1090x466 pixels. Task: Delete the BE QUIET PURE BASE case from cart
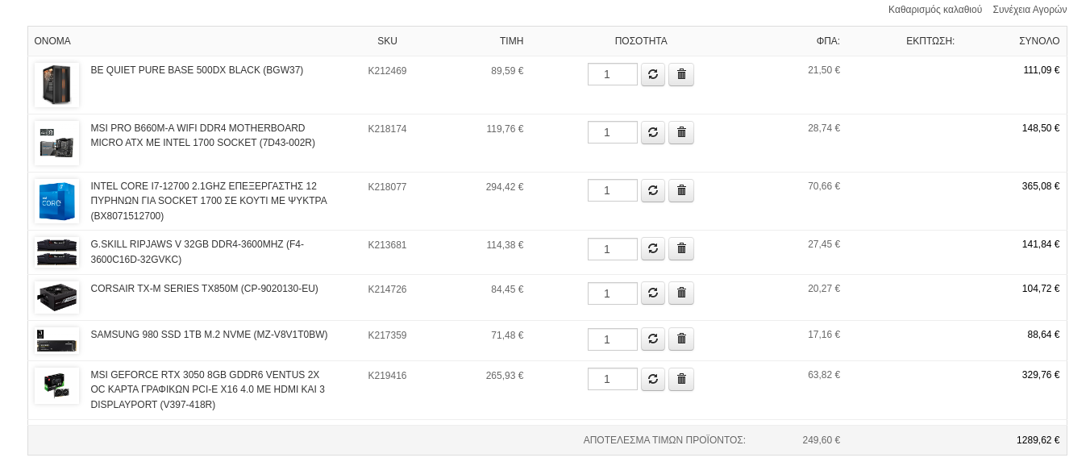pyautogui.click(x=681, y=74)
